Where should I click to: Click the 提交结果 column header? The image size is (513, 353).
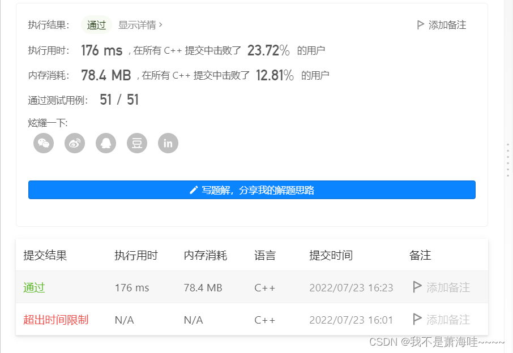point(45,255)
